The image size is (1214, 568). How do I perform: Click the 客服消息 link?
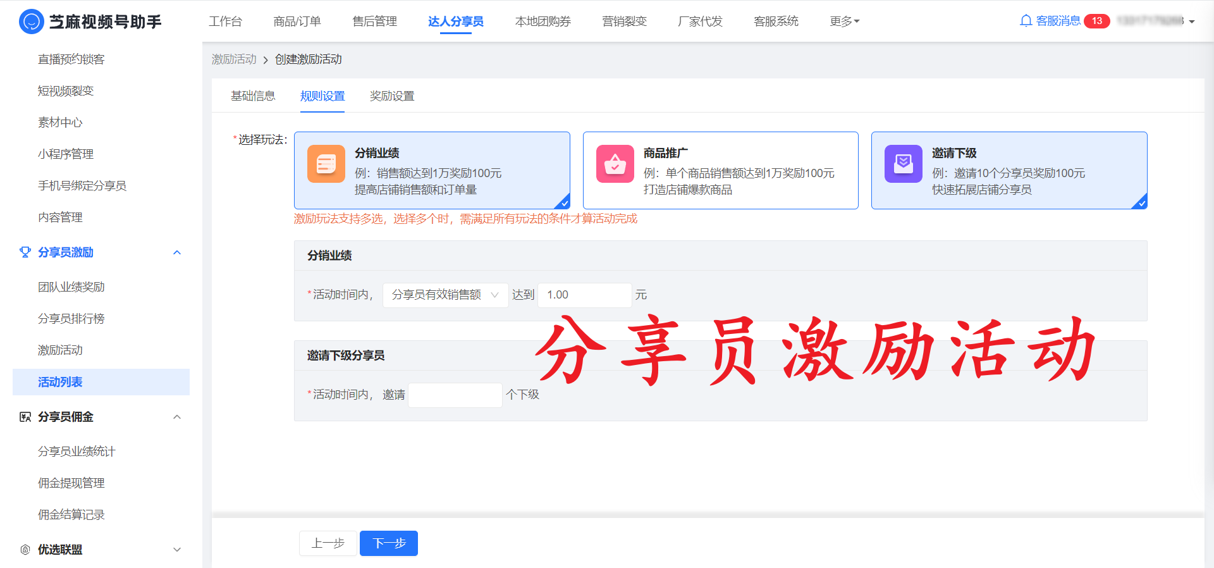[1058, 21]
